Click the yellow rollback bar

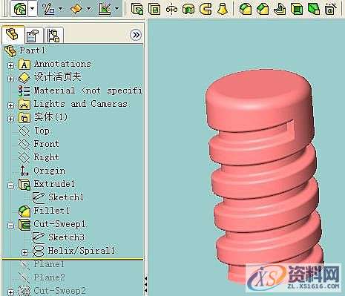point(73,259)
